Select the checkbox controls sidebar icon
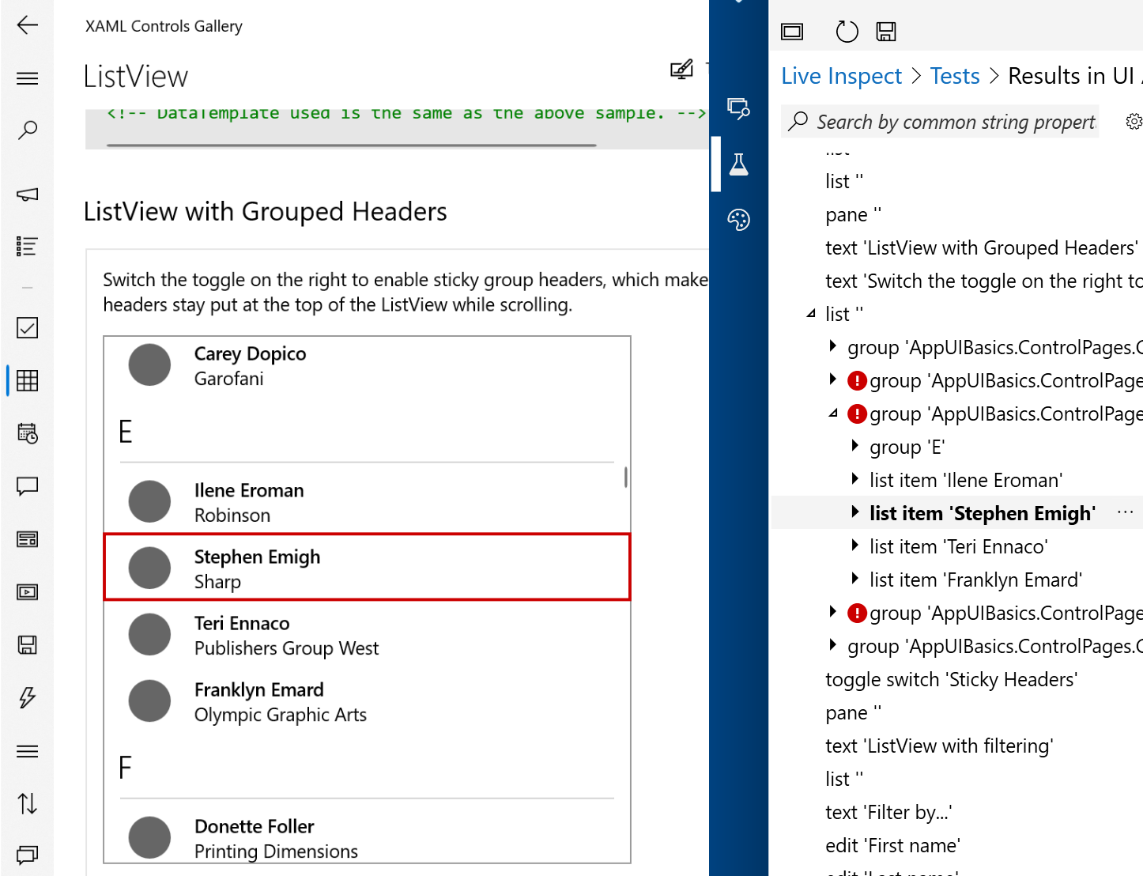The image size is (1143, 876). [27, 327]
